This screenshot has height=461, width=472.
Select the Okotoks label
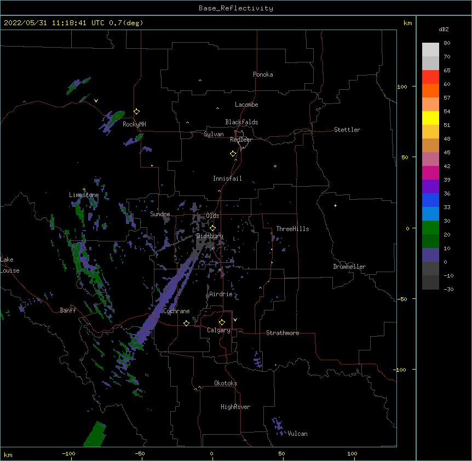click(x=226, y=383)
